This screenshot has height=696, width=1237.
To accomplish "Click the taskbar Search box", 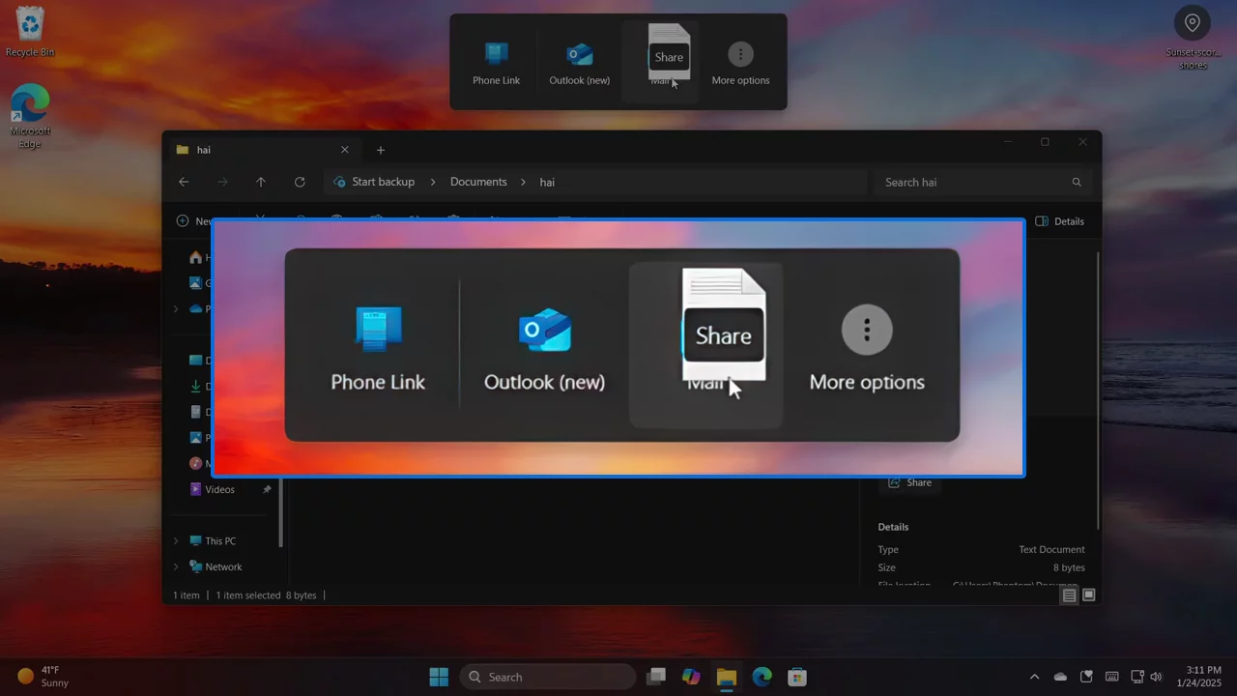I will pos(548,677).
